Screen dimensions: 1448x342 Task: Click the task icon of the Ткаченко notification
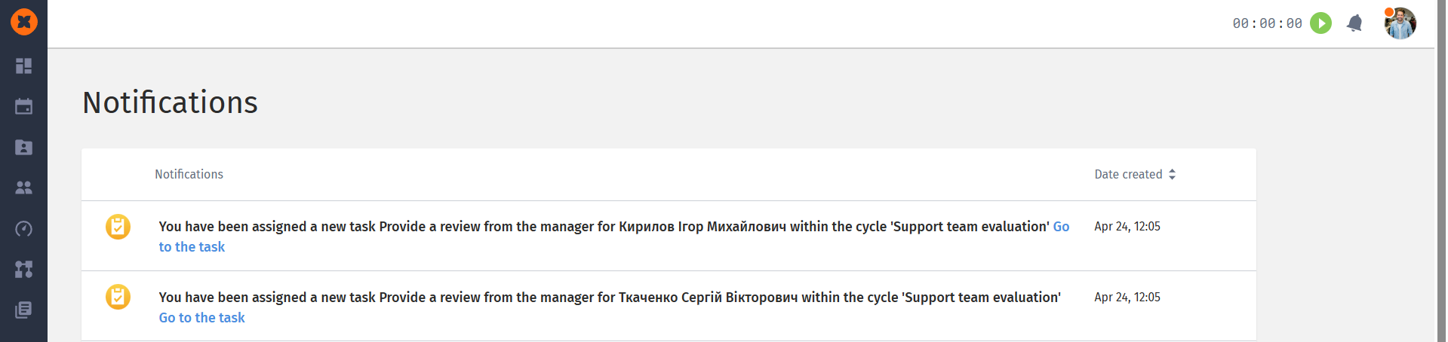[118, 297]
